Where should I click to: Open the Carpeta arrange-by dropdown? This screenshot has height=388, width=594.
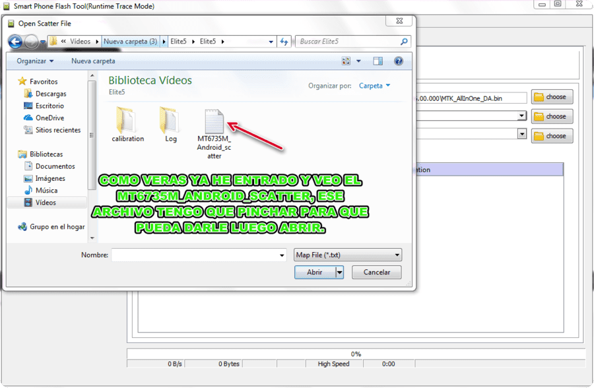374,86
